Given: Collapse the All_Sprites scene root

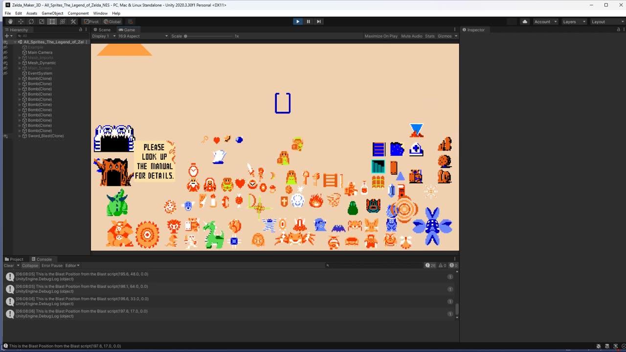Looking at the screenshot, I should click(x=15, y=42).
